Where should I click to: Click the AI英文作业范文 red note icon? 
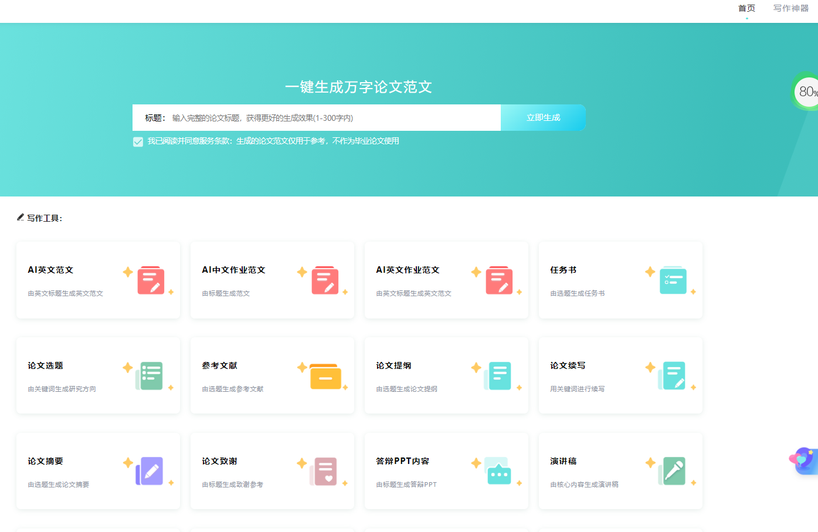pyautogui.click(x=499, y=280)
